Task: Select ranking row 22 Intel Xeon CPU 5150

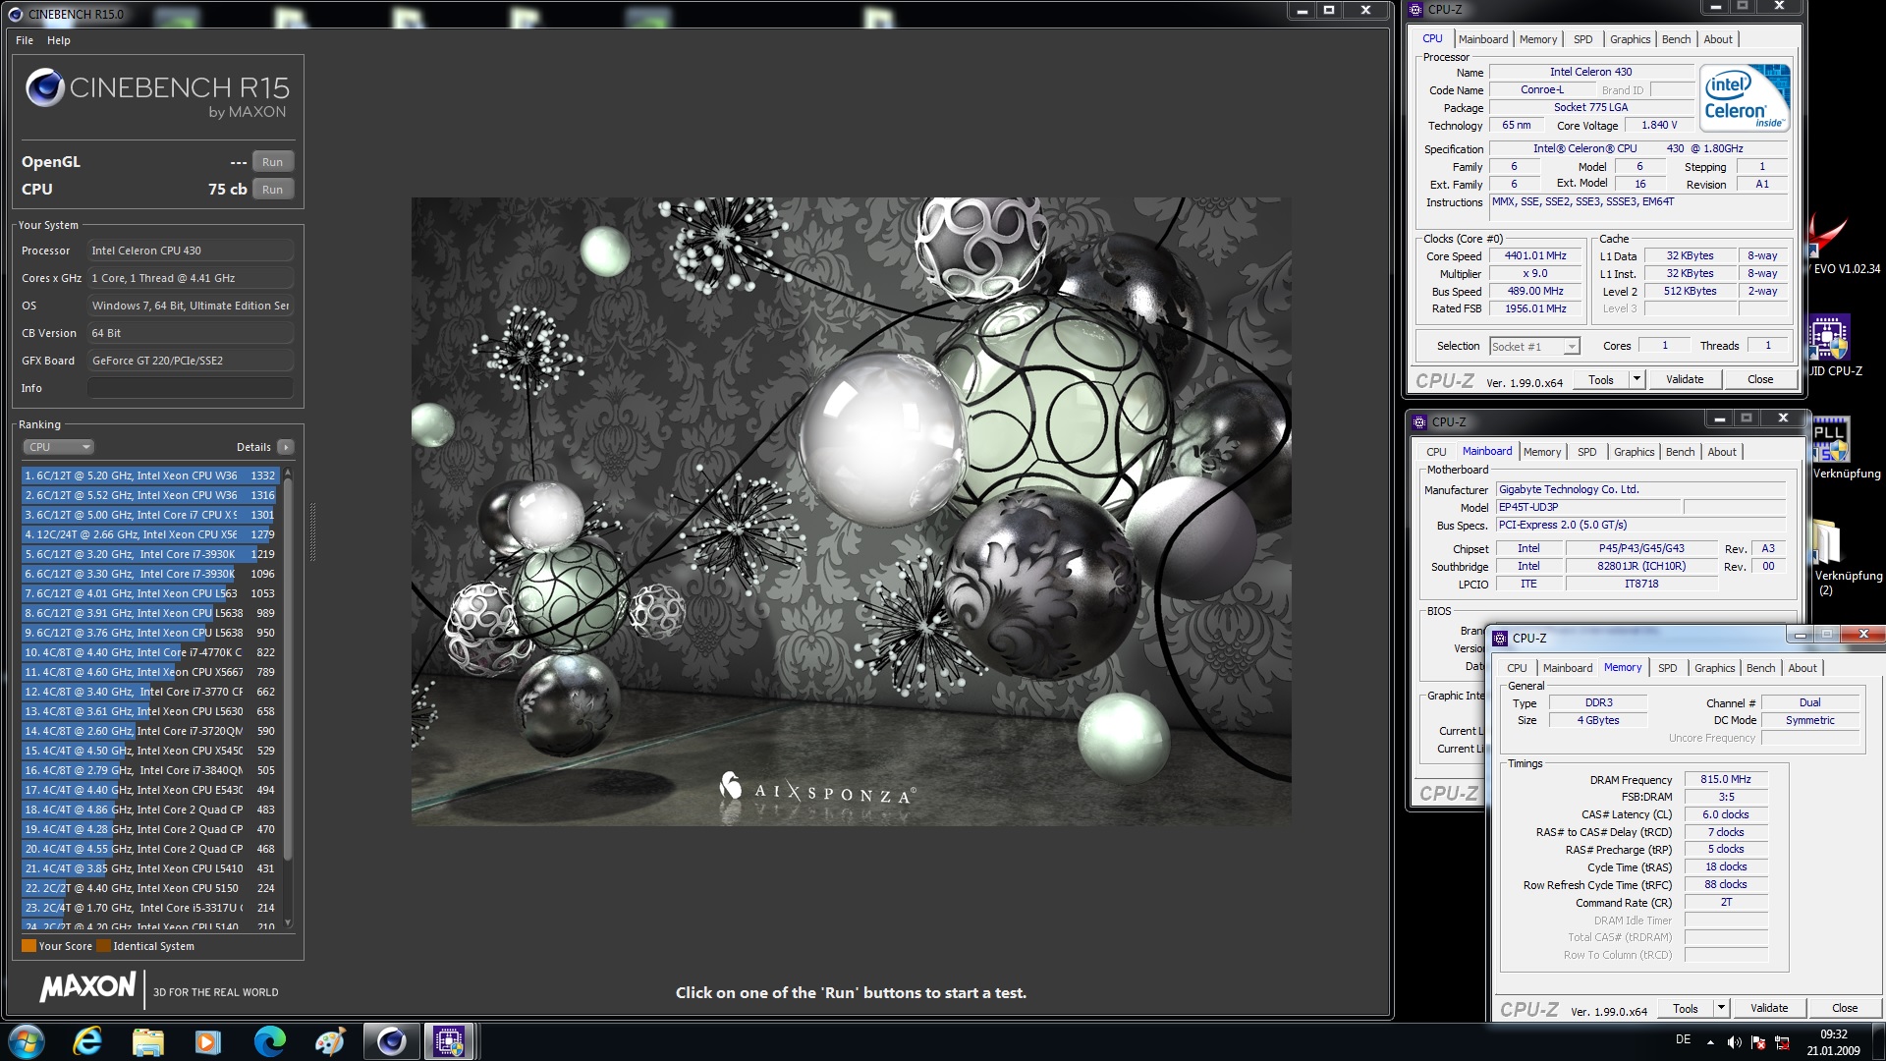Action: 151,888
